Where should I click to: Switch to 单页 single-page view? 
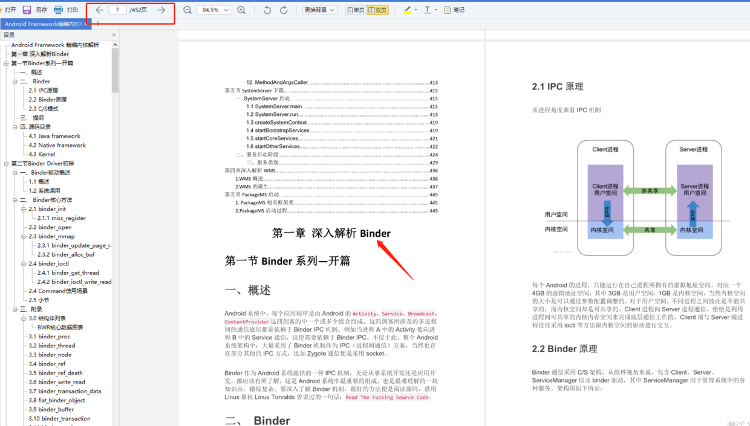tap(357, 10)
